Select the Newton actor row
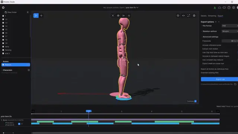The image size is (238, 134). 16,65
